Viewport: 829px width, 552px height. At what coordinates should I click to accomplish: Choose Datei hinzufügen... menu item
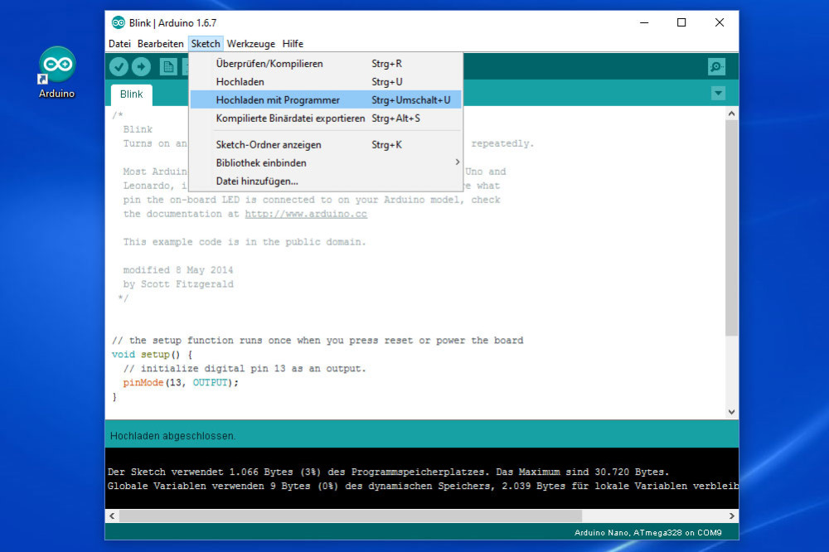(257, 181)
